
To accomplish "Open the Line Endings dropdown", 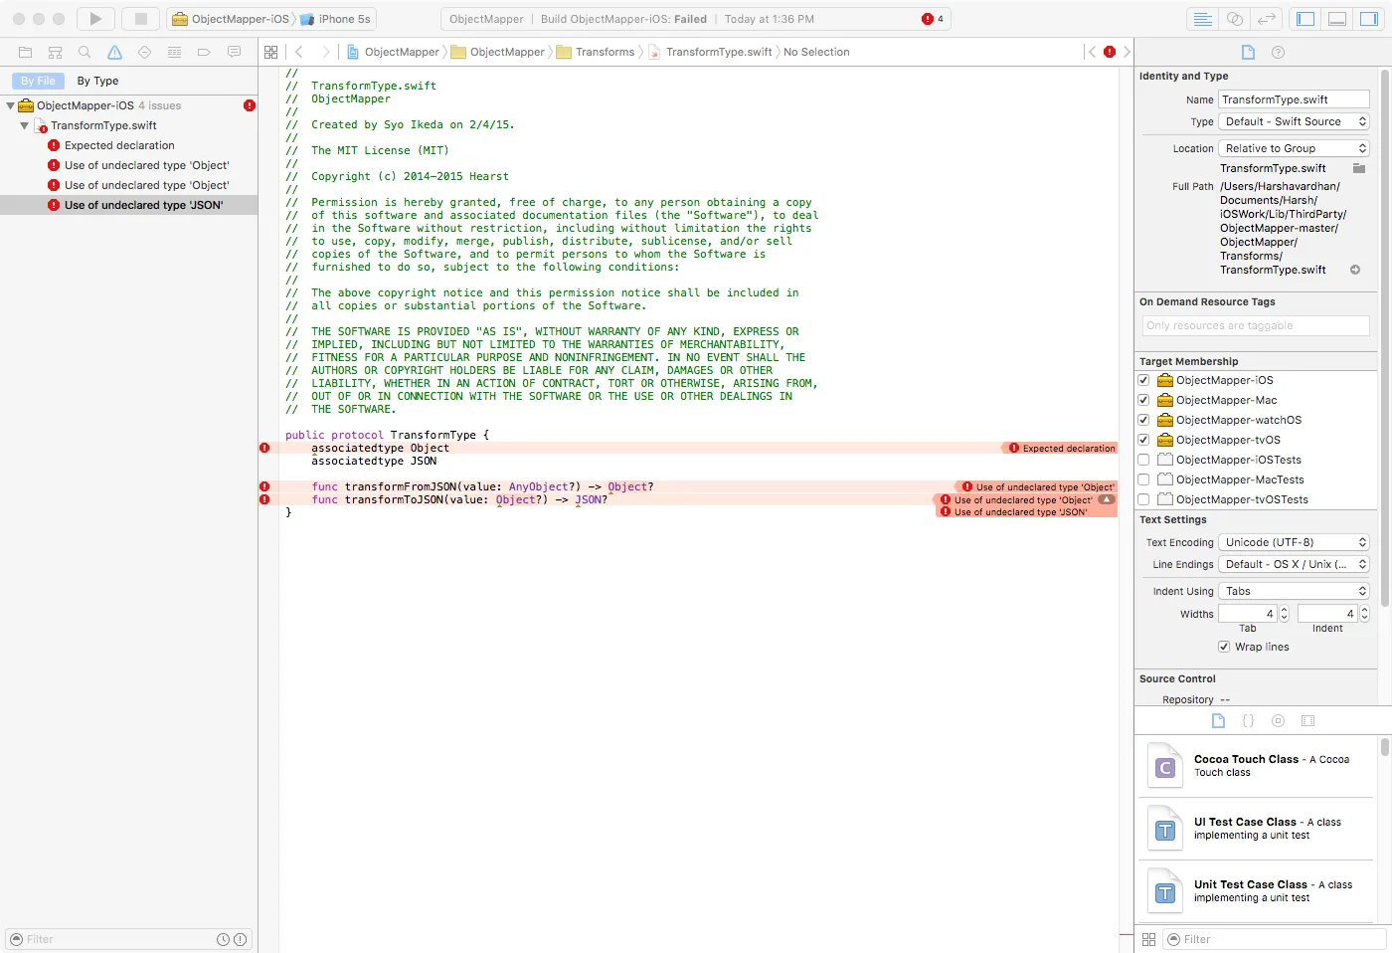I will [x=1295, y=564].
